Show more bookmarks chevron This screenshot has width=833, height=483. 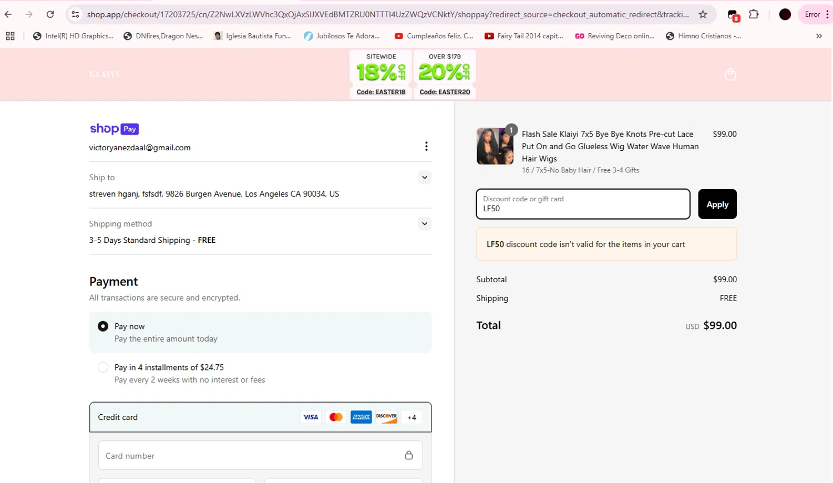click(819, 36)
